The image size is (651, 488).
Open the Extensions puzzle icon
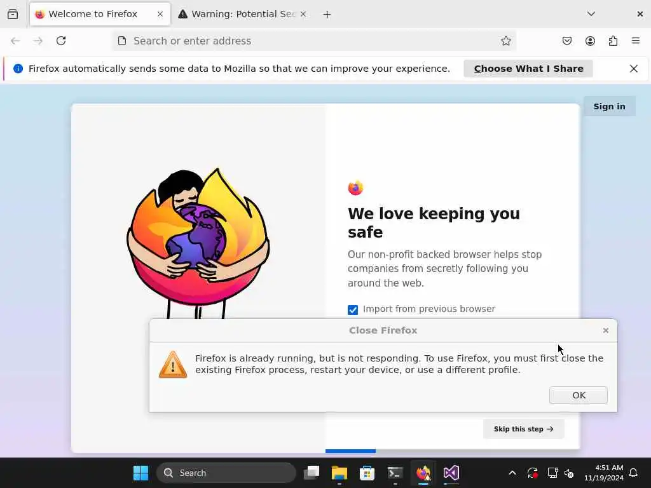coord(613,41)
